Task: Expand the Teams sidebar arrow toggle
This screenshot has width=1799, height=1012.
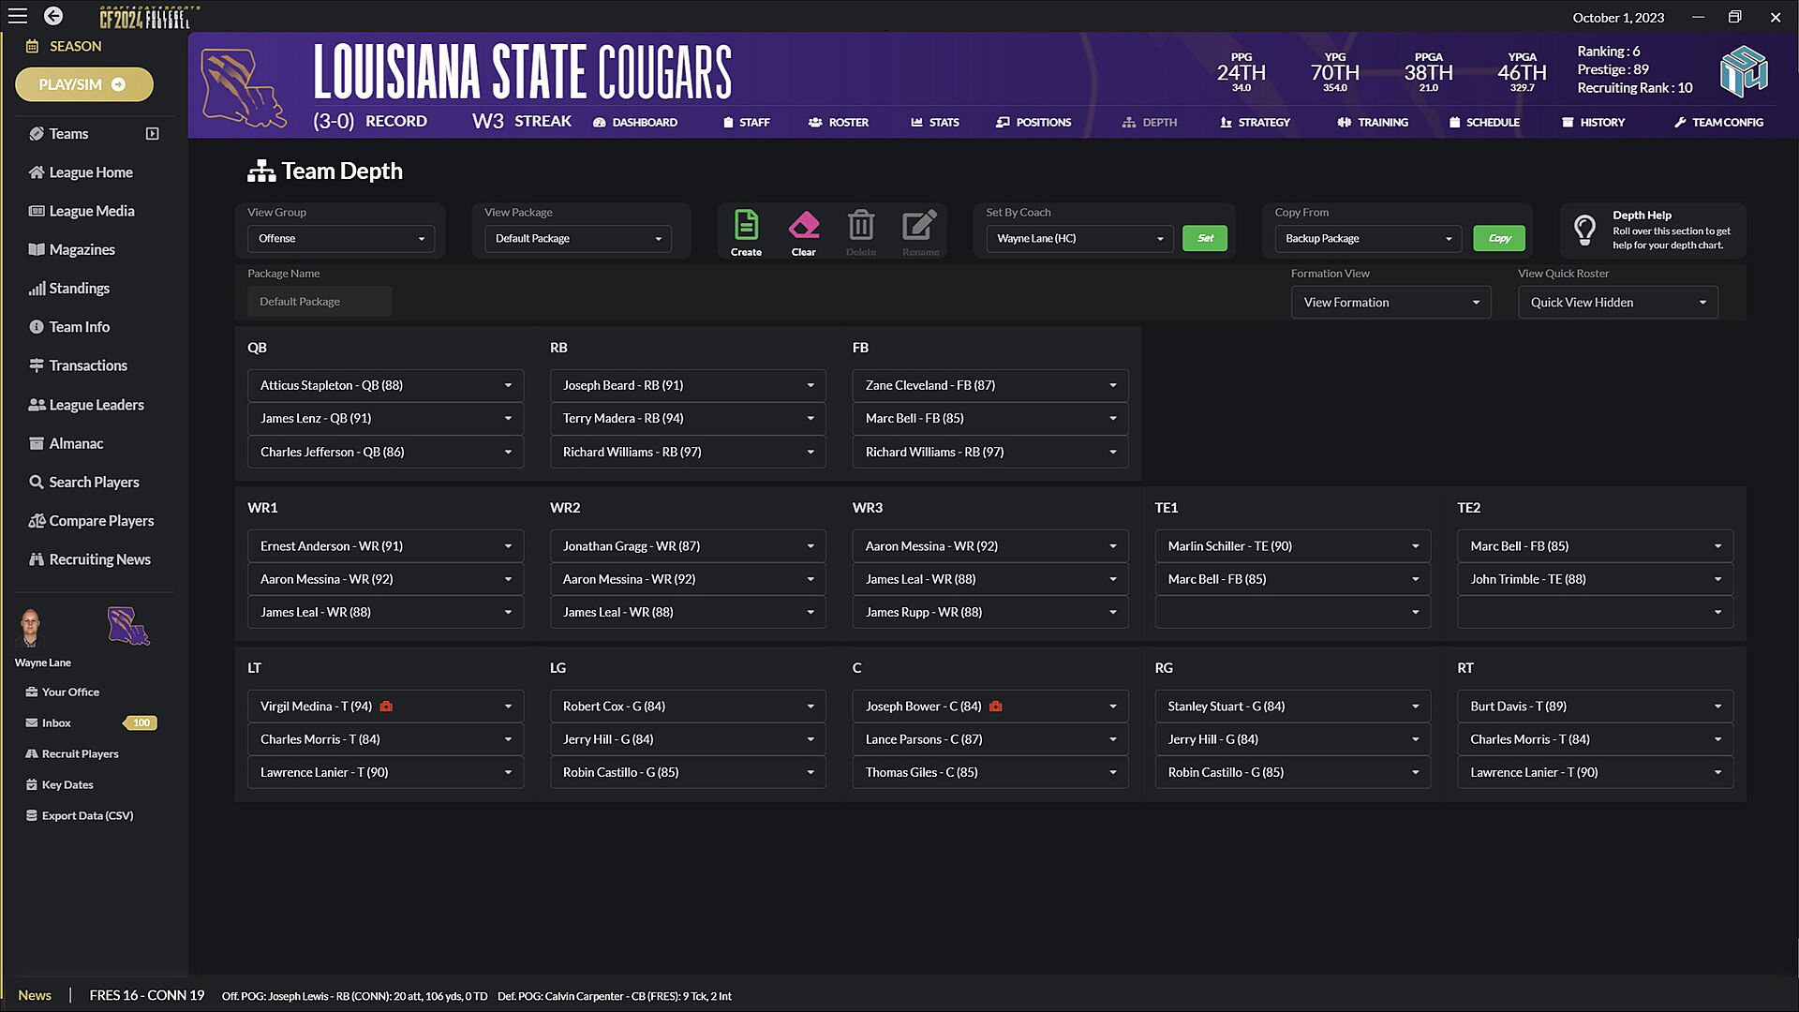Action: [153, 134]
